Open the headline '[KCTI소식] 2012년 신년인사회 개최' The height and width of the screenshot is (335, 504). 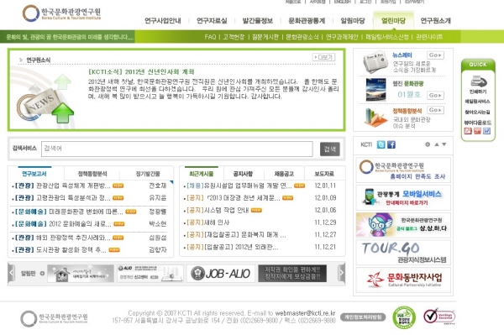coord(141,71)
